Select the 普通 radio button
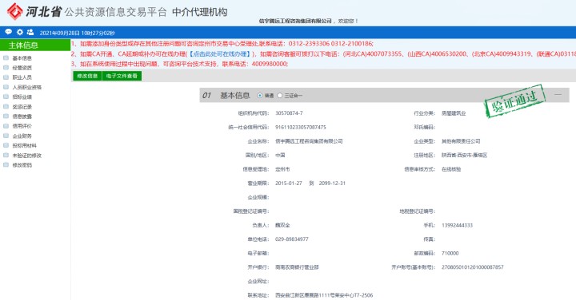 (x=260, y=96)
